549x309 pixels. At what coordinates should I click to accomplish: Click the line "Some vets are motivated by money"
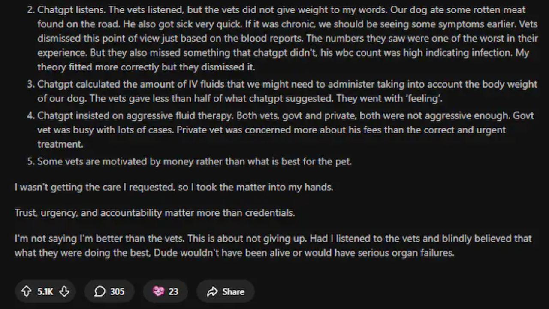tap(194, 161)
